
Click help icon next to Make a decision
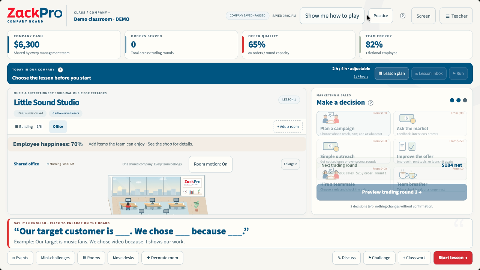370,103
